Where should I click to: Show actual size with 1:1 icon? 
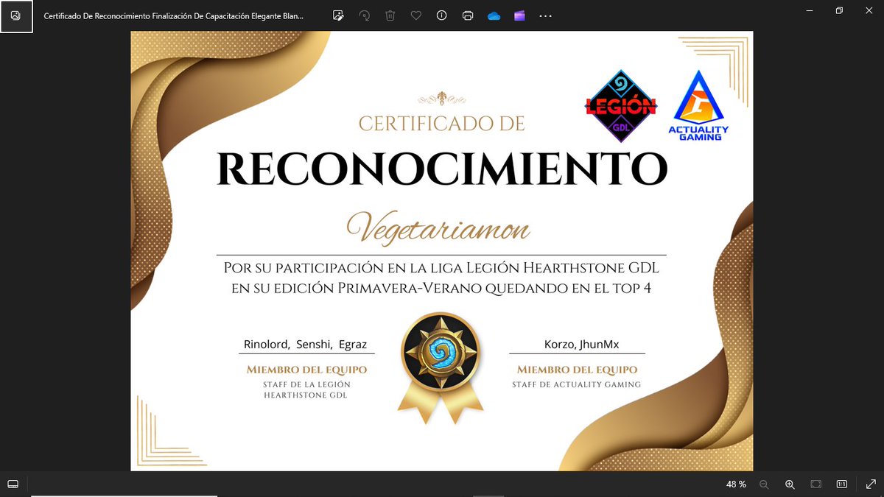pyautogui.click(x=841, y=484)
